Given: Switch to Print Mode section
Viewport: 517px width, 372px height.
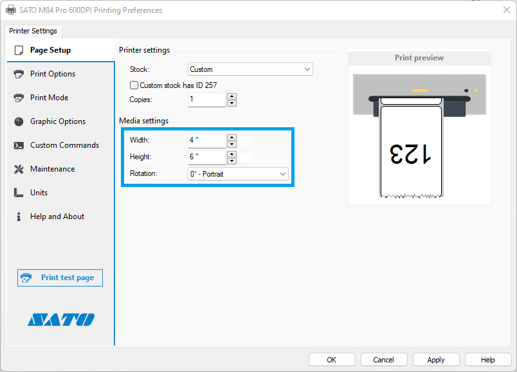Looking at the screenshot, I should click(60, 98).
